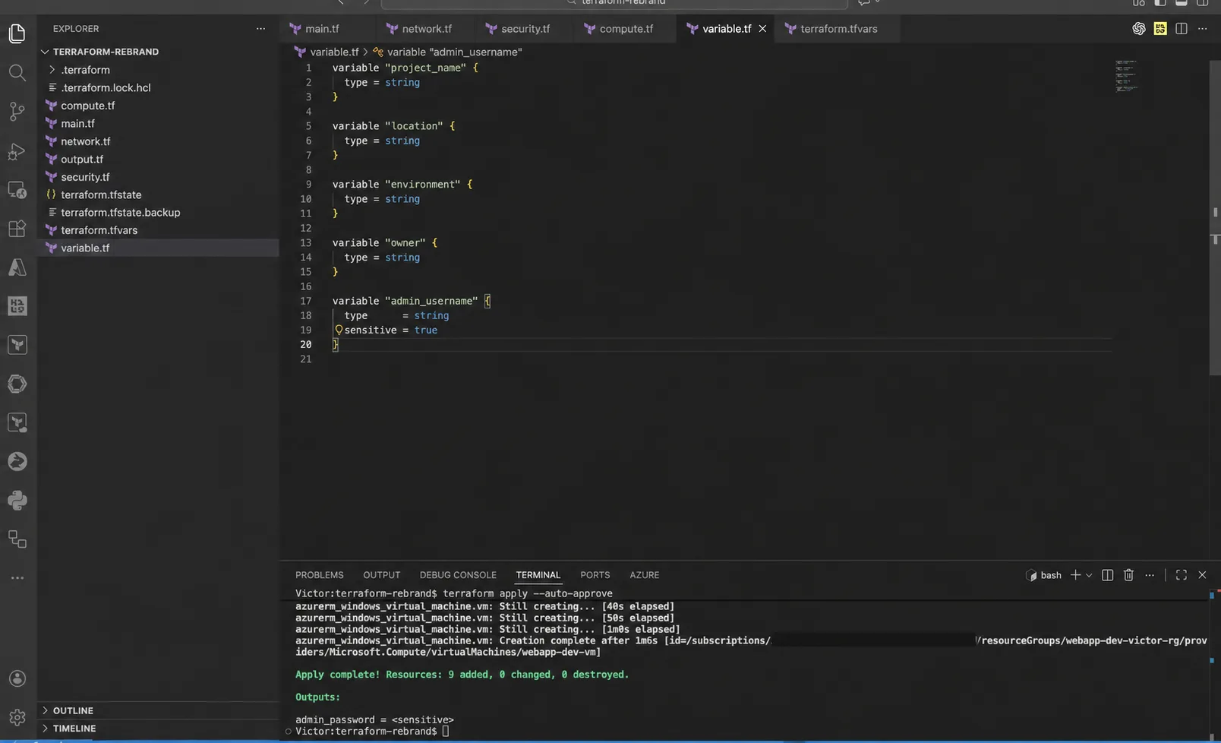Open security.tf in the explorer tree
This screenshot has height=743, width=1221.
[x=159, y=177]
